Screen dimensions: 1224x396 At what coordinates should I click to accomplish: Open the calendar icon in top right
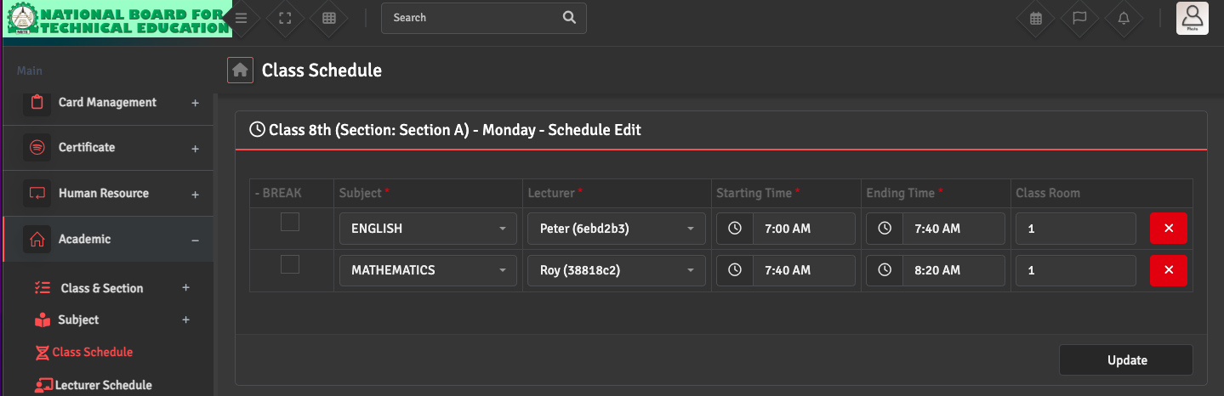[1036, 18]
